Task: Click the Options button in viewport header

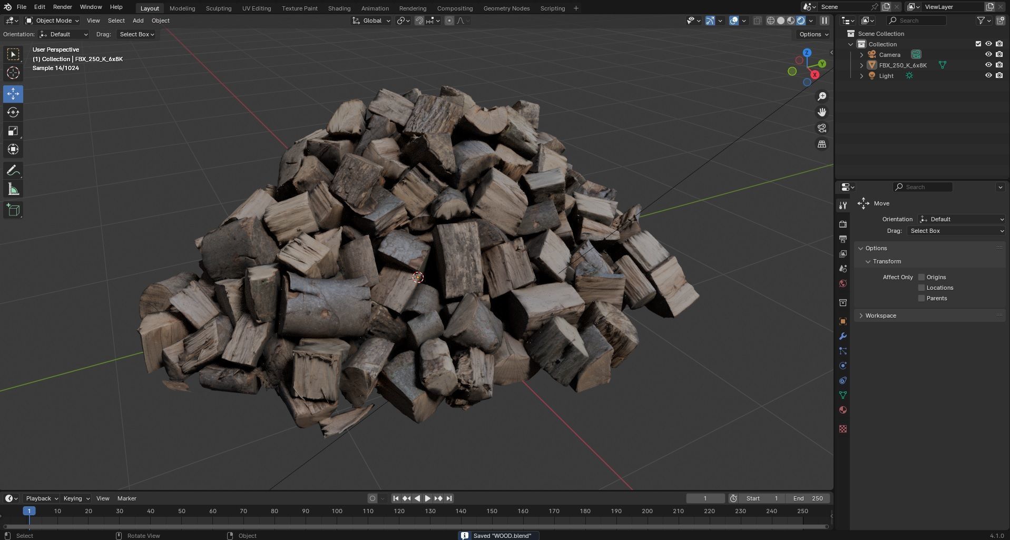Action: [x=813, y=34]
